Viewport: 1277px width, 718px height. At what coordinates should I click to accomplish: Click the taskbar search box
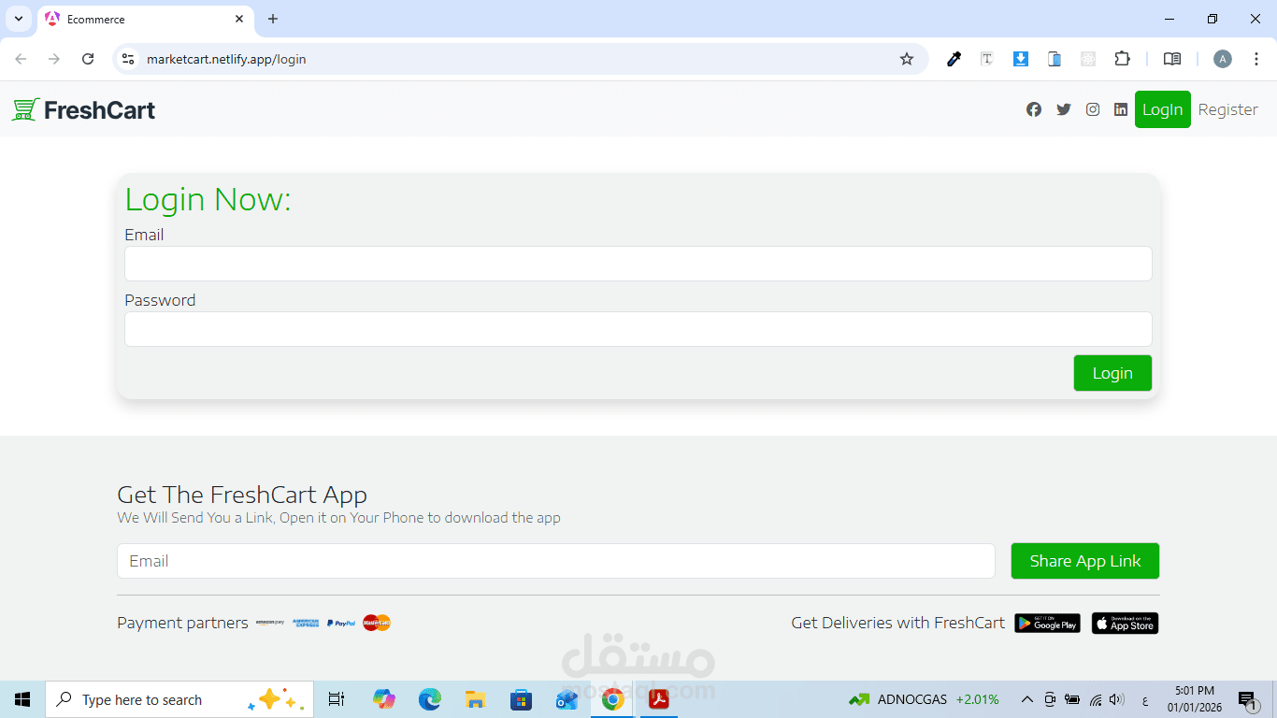179,699
